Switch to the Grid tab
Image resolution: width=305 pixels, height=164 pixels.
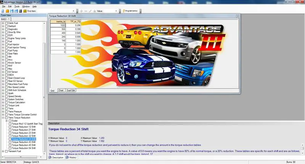tap(53, 91)
